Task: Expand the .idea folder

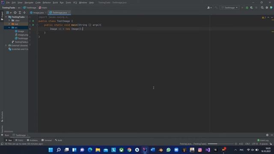Action: [9, 21]
